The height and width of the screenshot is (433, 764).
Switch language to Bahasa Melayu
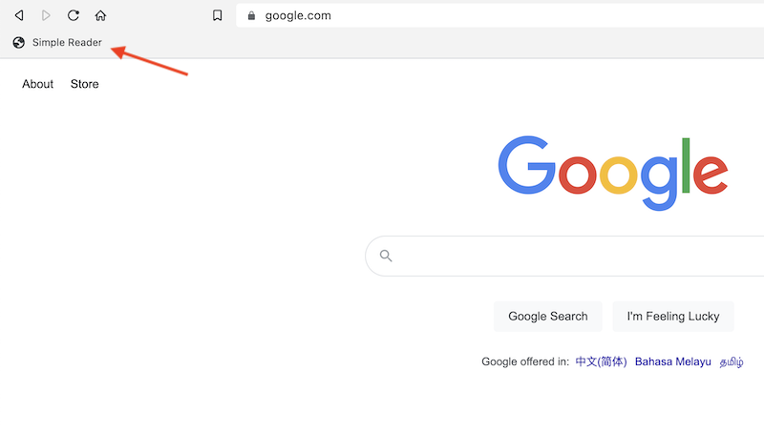click(673, 361)
